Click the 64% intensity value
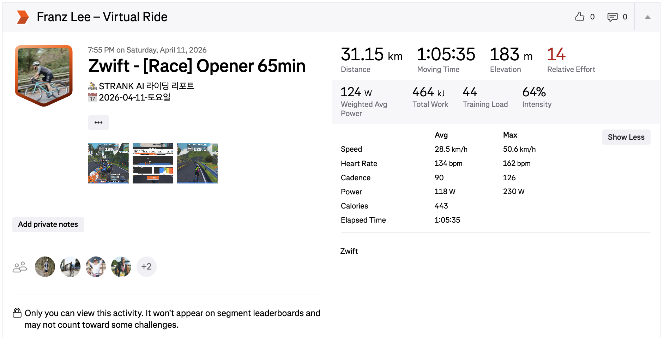664x338 pixels. pos(534,92)
